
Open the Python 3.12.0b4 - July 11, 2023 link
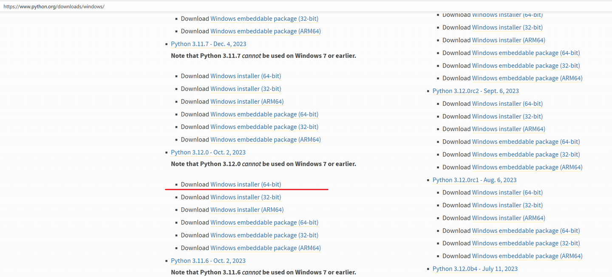point(475,269)
